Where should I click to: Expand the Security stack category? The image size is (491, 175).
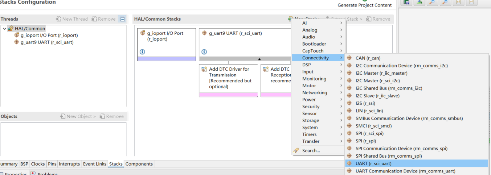319,107
